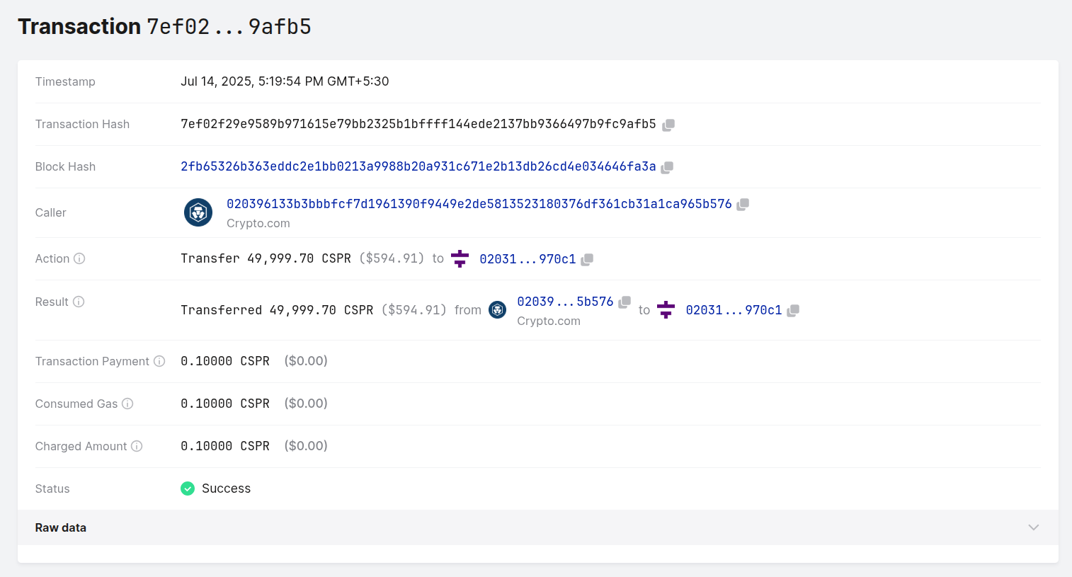Click the purple recipient identicon in Action row
The height and width of the screenshot is (577, 1072).
tap(460, 258)
